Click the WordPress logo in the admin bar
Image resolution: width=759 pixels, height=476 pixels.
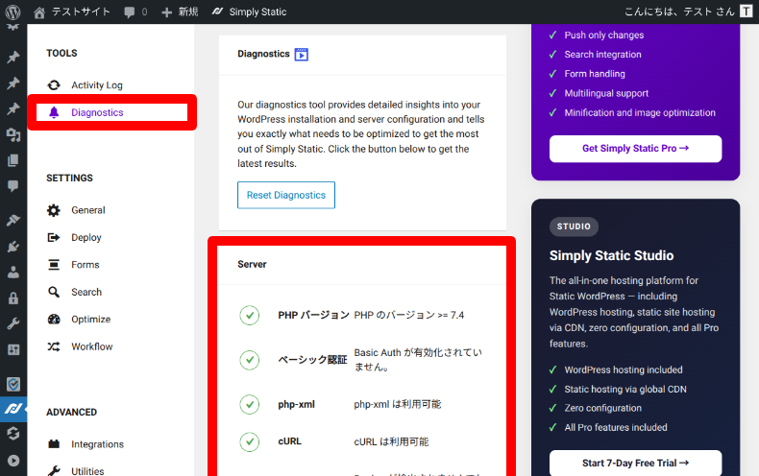(13, 12)
